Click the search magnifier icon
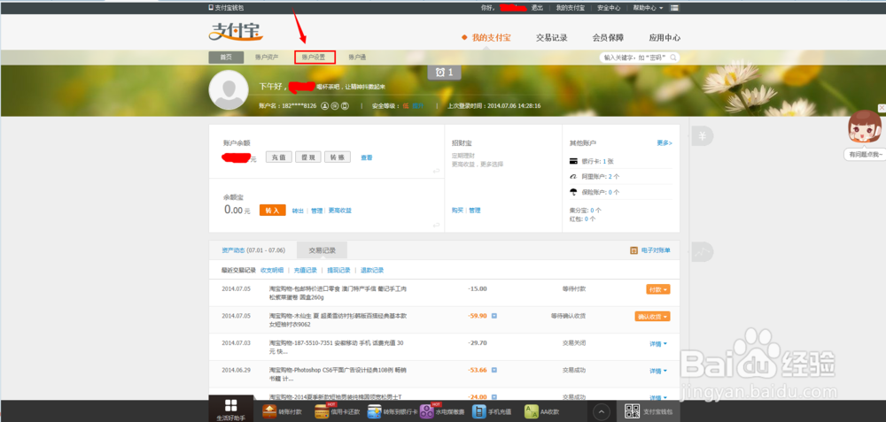The height and width of the screenshot is (422, 886). 673,58
